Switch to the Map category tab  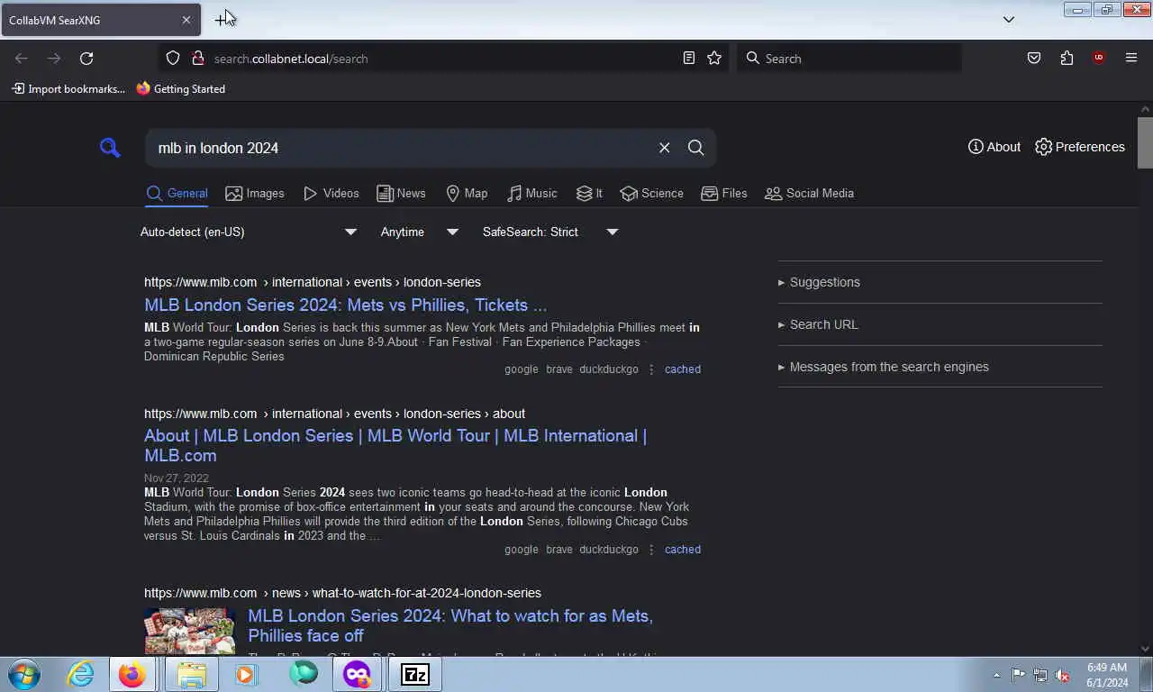pyautogui.click(x=467, y=193)
